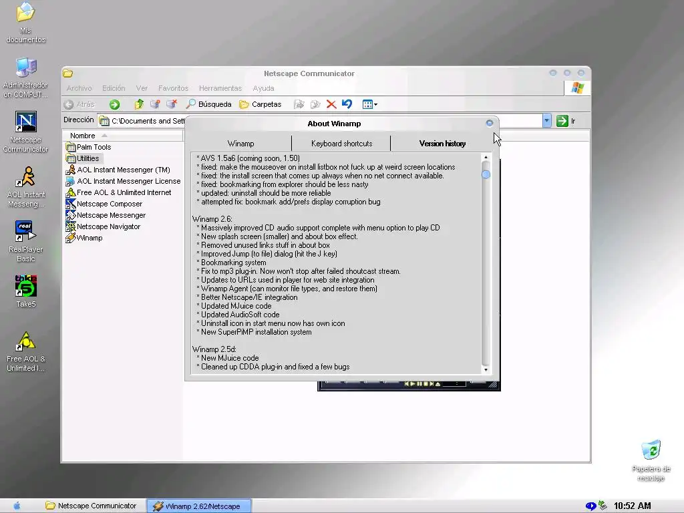Select Netscape Communicator desktop shortcut
Viewport: 684px width, 513px height.
tap(26, 132)
